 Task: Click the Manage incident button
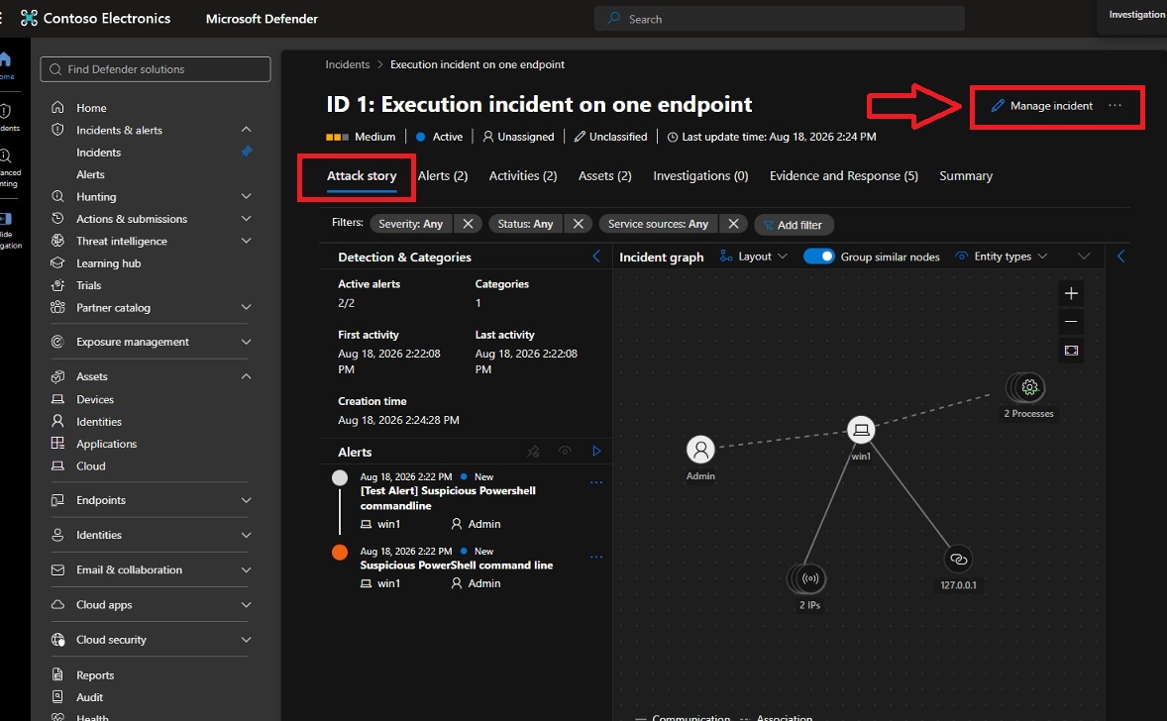pyautogui.click(x=1042, y=106)
